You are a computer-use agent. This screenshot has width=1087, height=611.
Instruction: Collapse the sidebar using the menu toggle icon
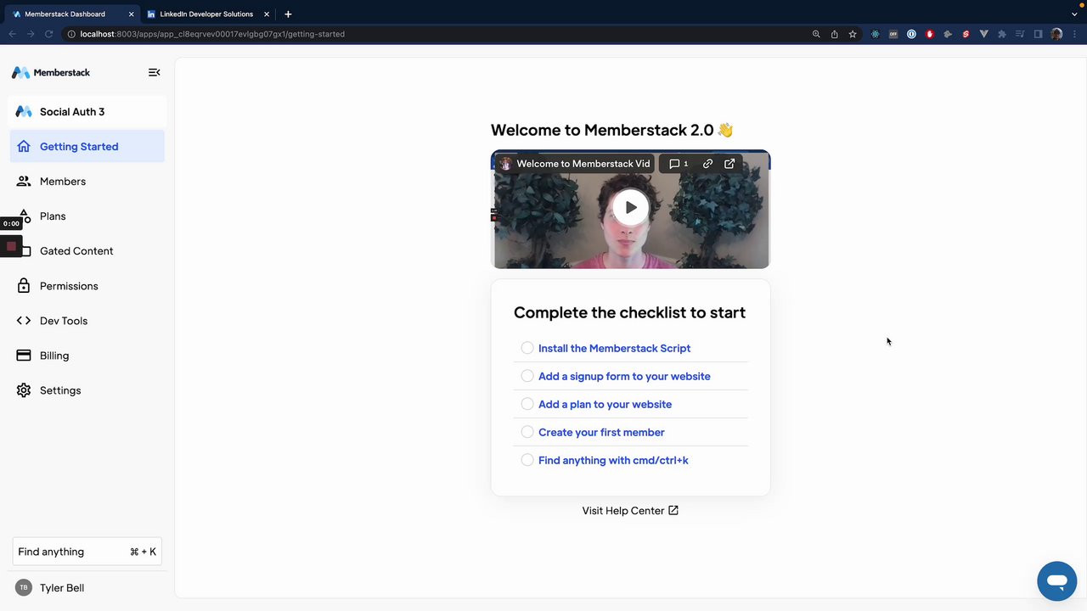(154, 72)
